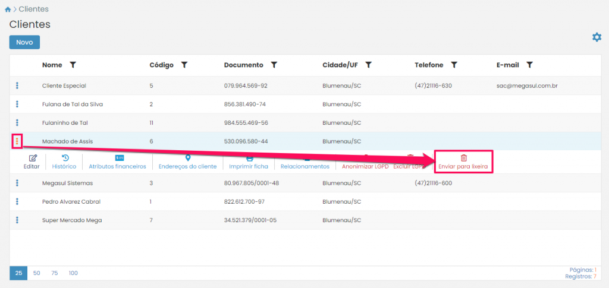Filter by the Documento column

coord(274,65)
